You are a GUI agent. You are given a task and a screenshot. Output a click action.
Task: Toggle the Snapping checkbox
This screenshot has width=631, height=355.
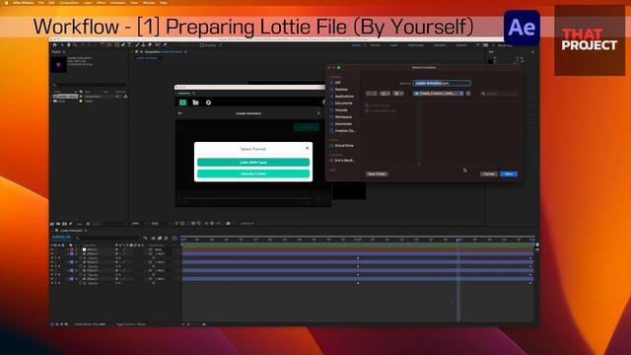pyautogui.click(x=201, y=45)
